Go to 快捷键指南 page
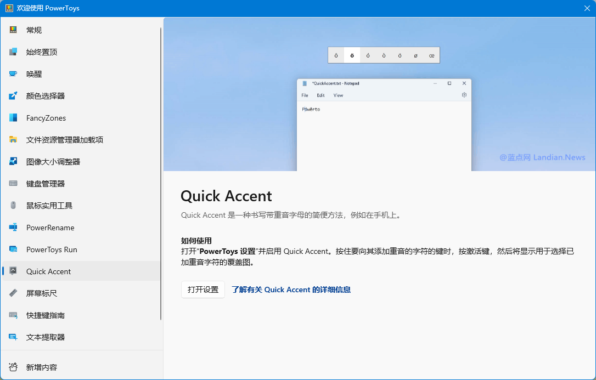This screenshot has width=596, height=380. [81, 315]
